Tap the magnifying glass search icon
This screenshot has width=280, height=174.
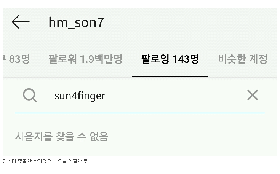[30, 95]
